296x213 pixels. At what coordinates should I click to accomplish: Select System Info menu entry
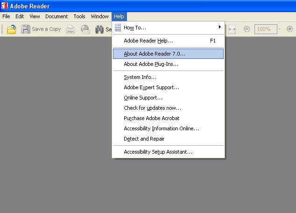[168, 77]
